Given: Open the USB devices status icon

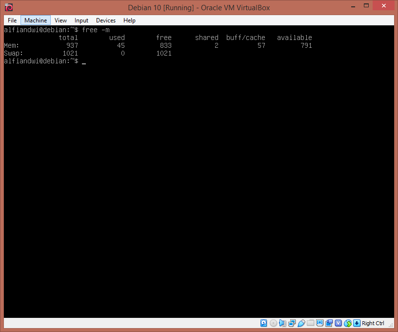Looking at the screenshot, I should coord(301,323).
